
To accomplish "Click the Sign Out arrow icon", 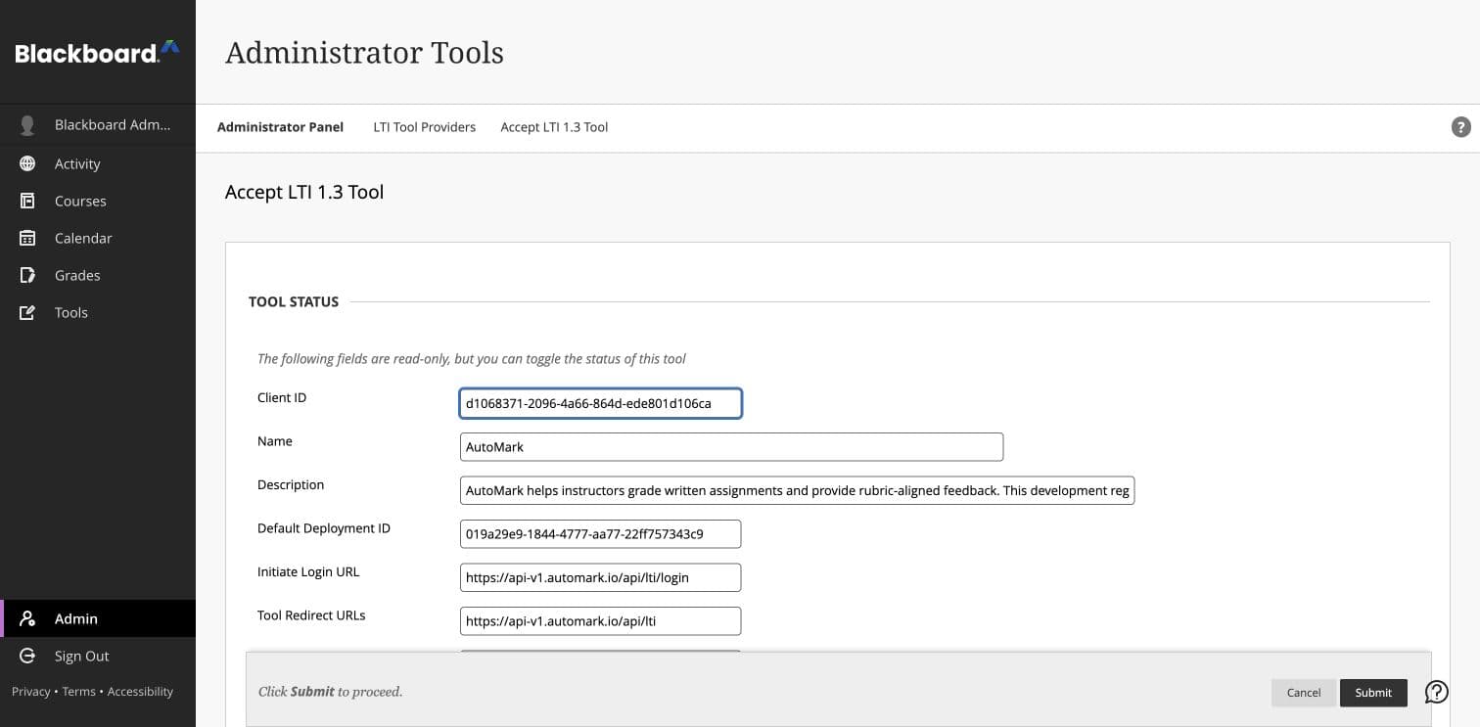I will [x=27, y=656].
